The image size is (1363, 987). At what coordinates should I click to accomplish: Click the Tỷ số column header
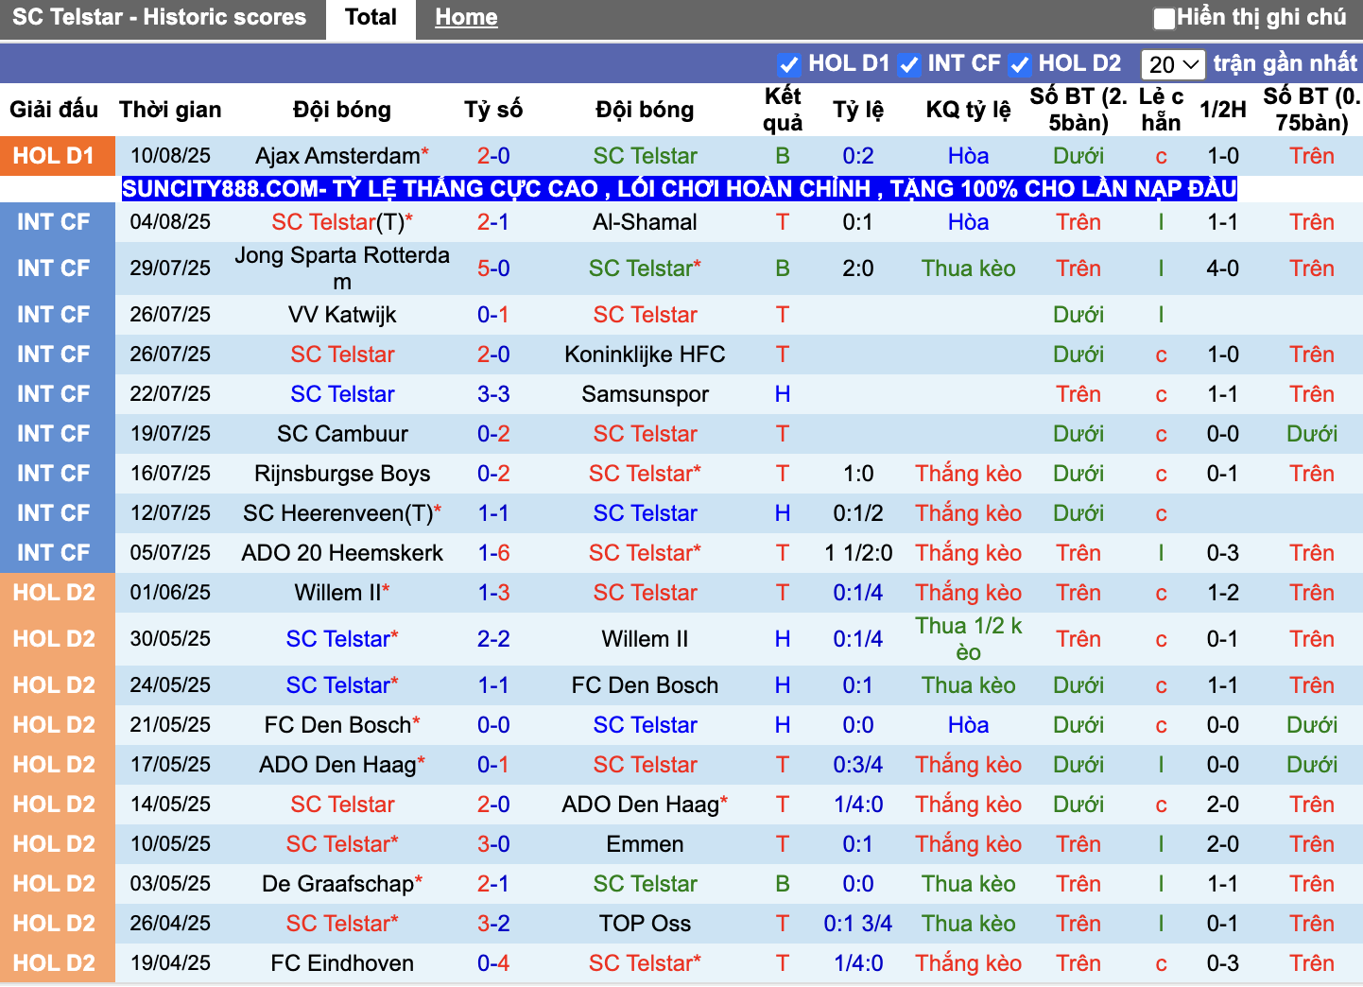point(493,110)
